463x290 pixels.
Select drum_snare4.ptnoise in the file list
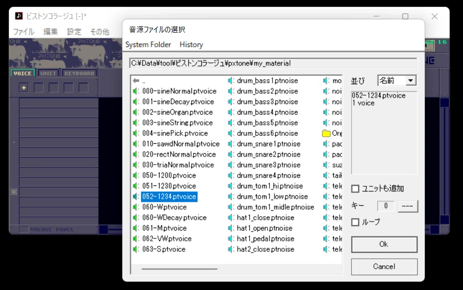[269, 175]
